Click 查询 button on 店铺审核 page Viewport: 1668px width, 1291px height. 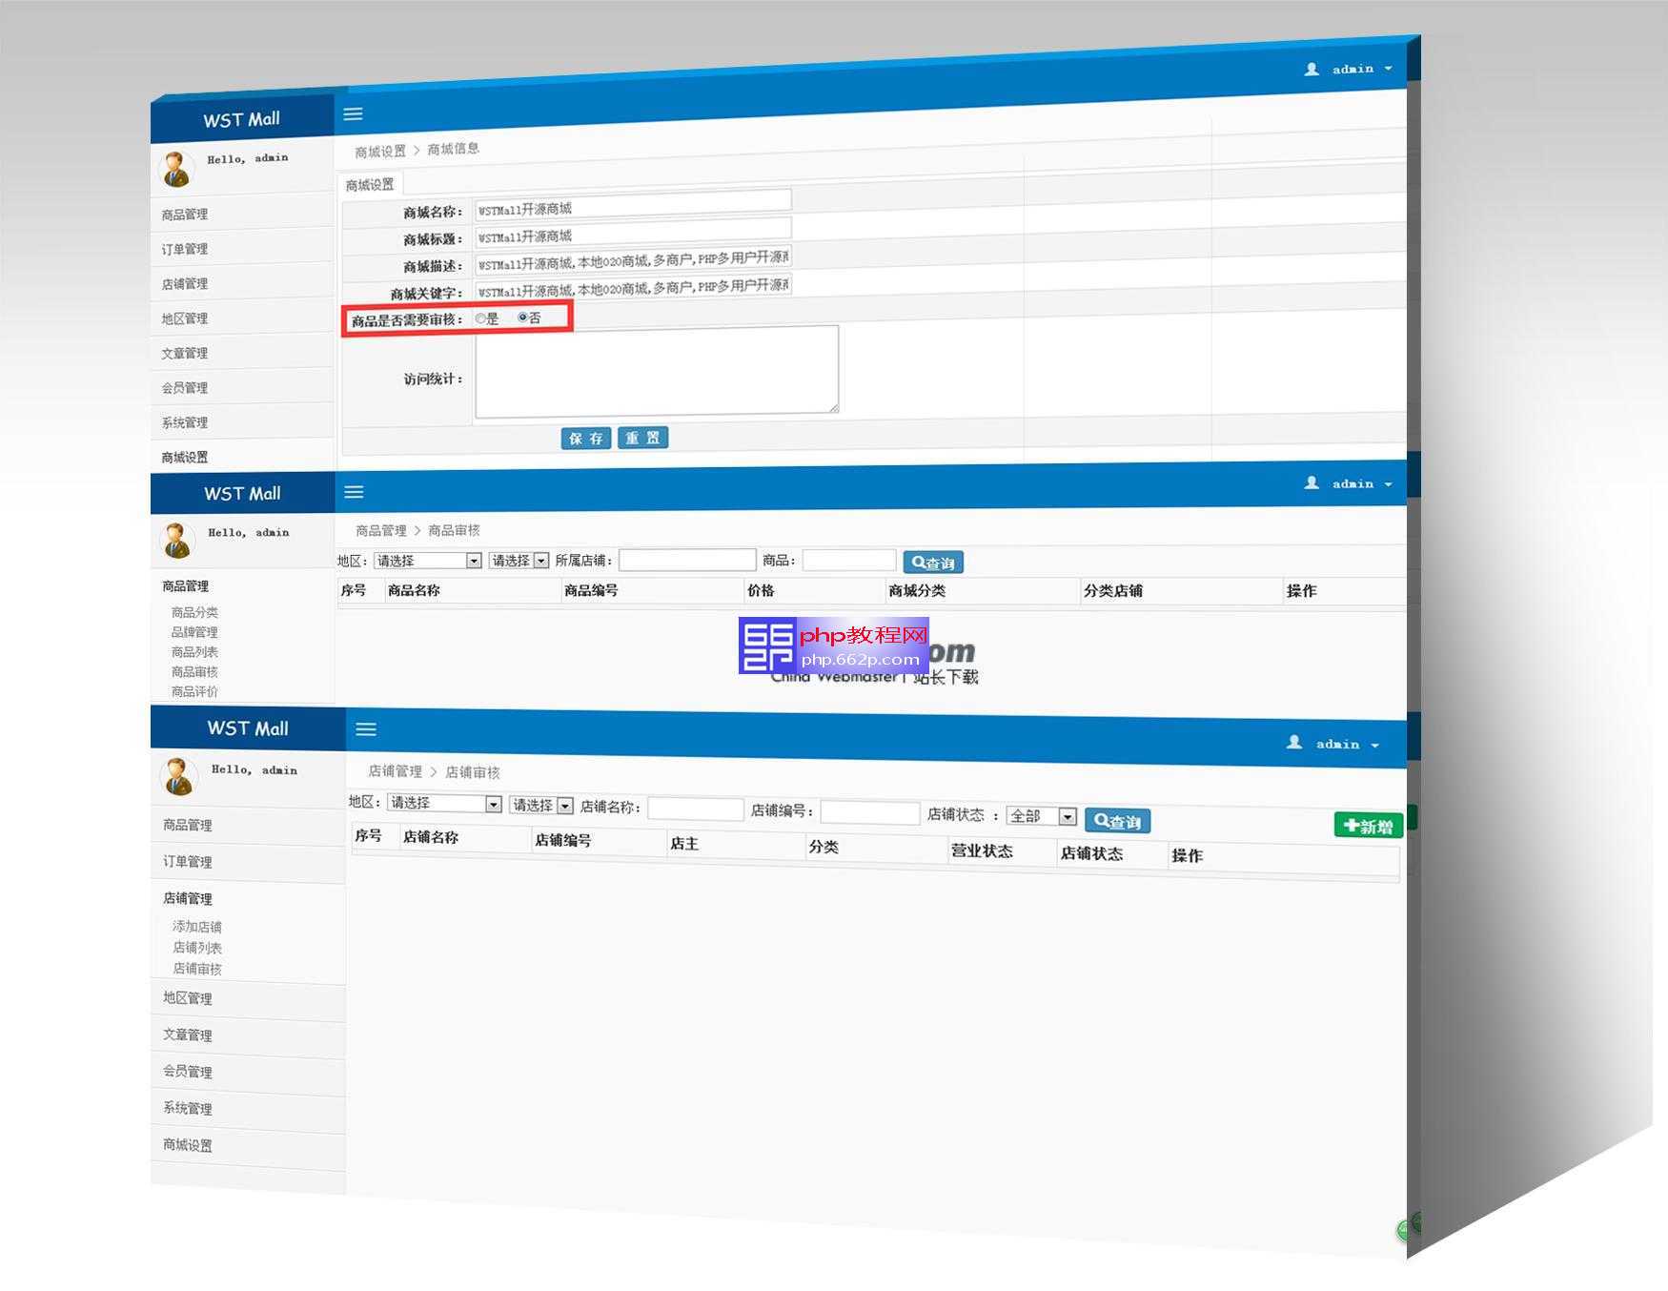click(x=1117, y=821)
